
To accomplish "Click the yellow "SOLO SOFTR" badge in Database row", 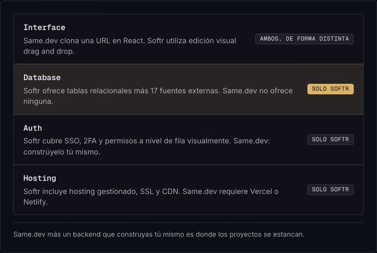I will coord(330,89).
